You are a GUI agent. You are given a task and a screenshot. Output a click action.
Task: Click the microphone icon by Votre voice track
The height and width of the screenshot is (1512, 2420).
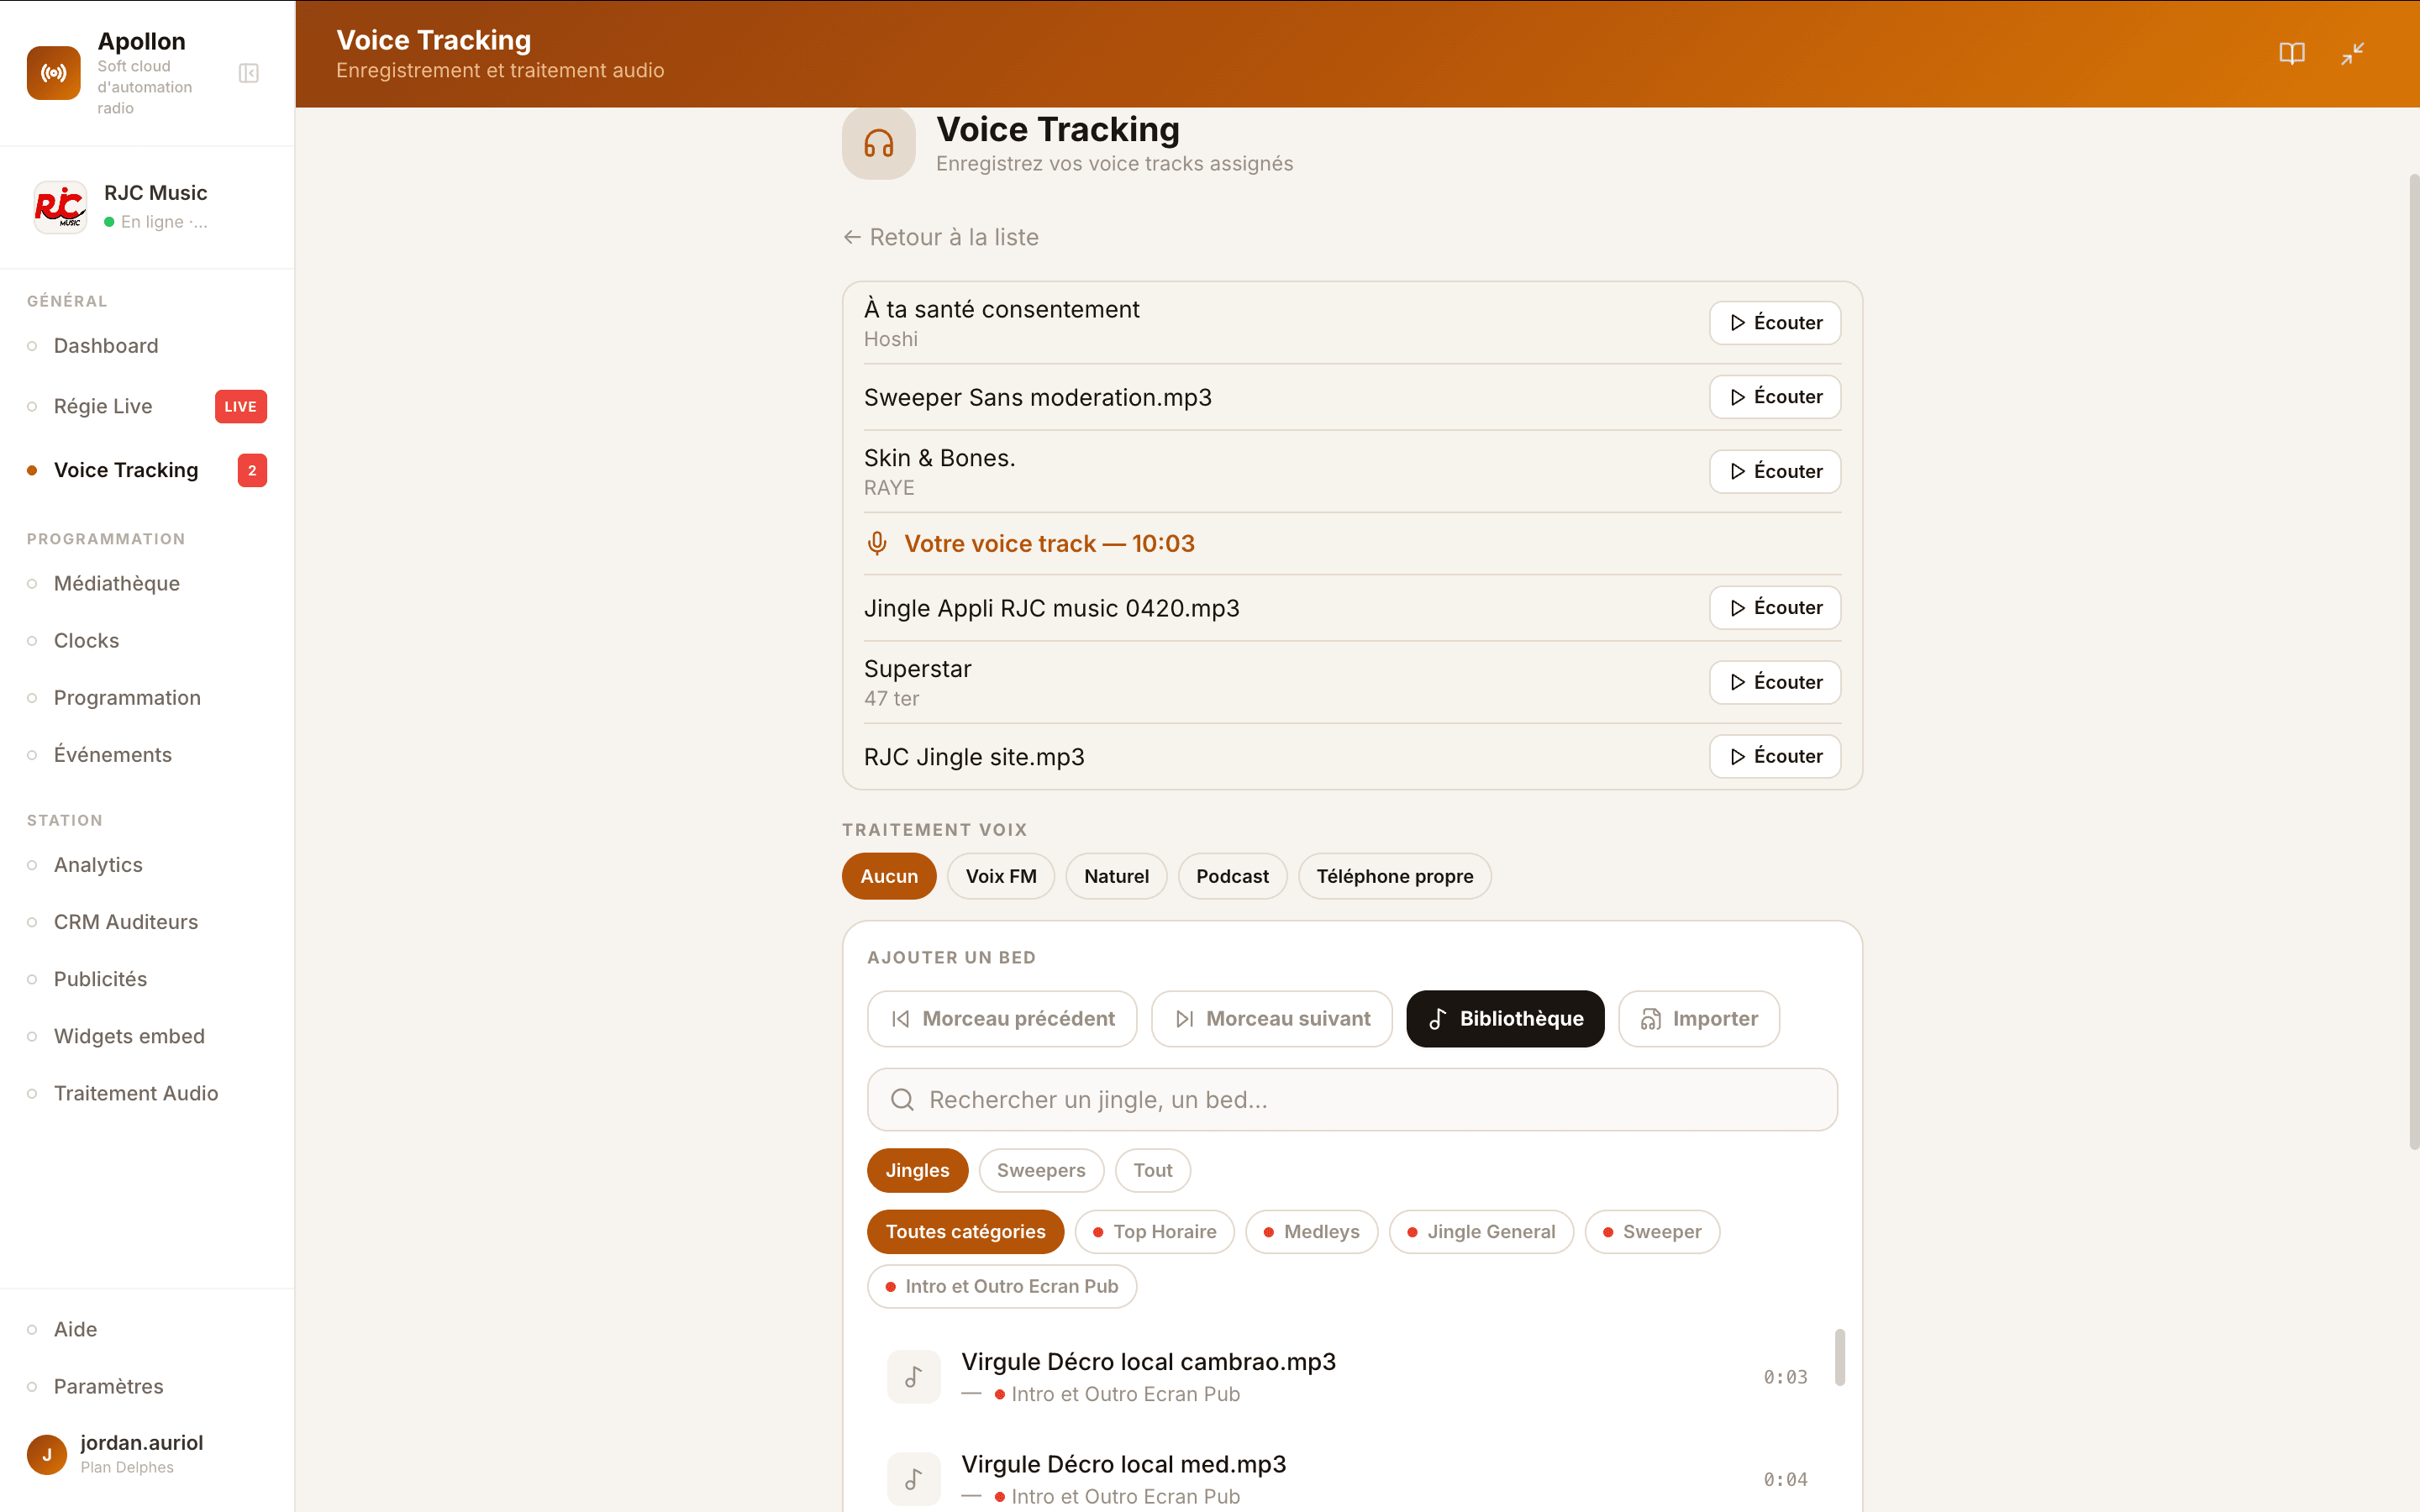coord(877,543)
